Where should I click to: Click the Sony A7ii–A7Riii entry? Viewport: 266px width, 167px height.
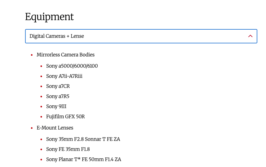click(64, 76)
